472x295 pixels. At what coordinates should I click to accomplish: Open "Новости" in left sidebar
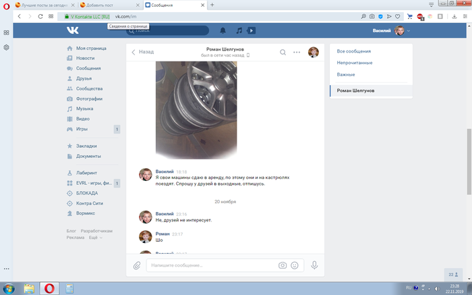(x=85, y=58)
